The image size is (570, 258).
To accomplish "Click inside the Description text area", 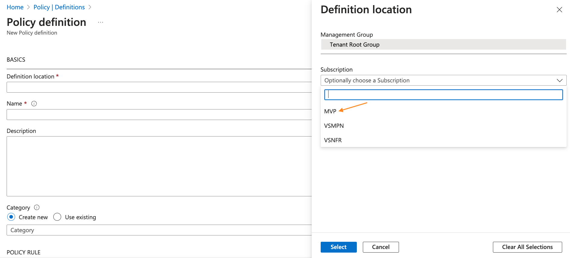I will click(x=159, y=166).
